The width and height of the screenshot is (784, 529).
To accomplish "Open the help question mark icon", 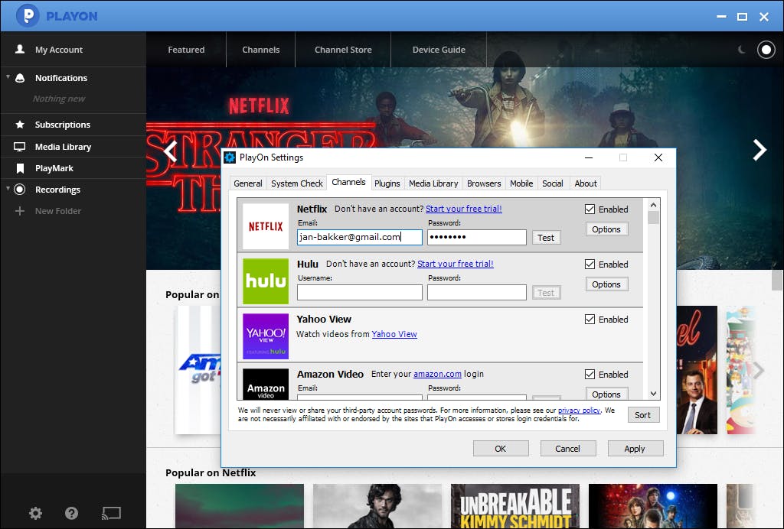I will [71, 513].
